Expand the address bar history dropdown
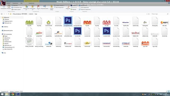The image size is (170, 96). click(147, 14)
